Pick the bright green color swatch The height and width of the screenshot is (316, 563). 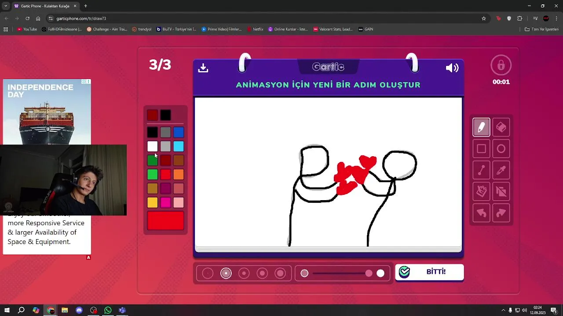pyautogui.click(x=152, y=174)
